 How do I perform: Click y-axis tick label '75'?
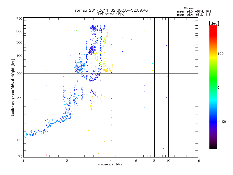click(20, 156)
